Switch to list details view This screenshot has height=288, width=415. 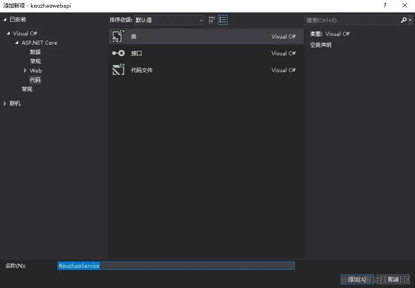(x=223, y=20)
